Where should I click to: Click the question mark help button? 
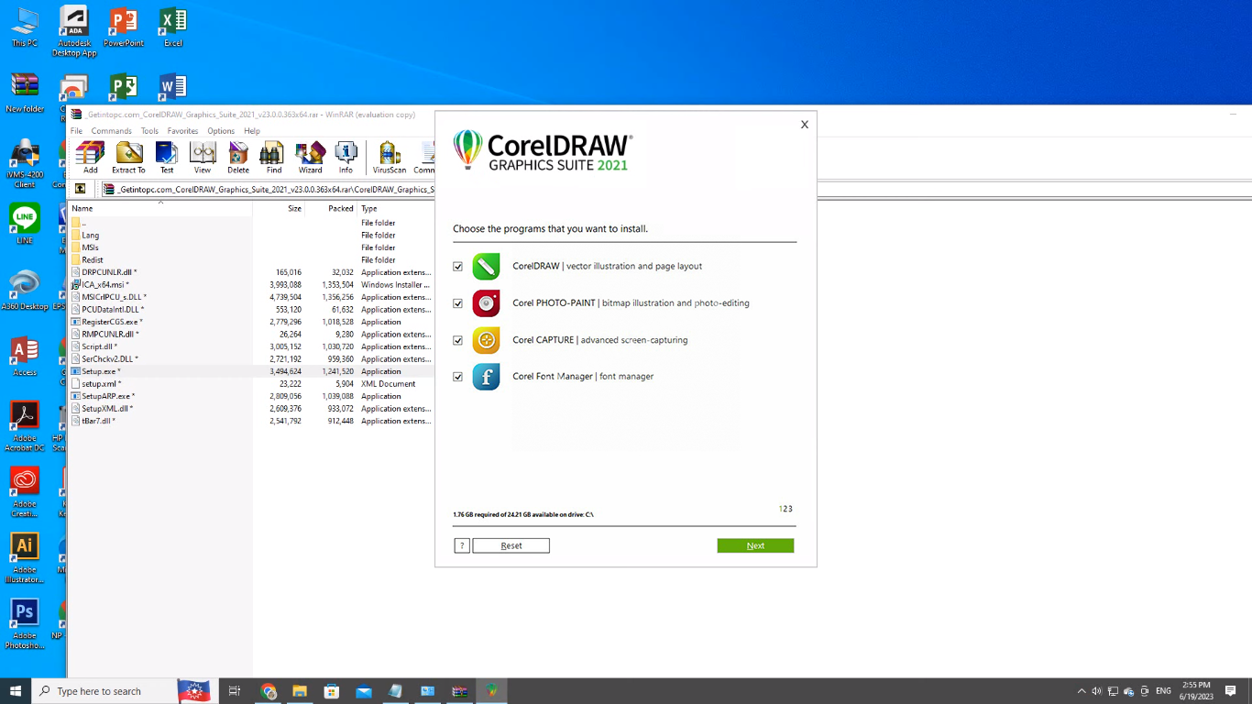(462, 545)
